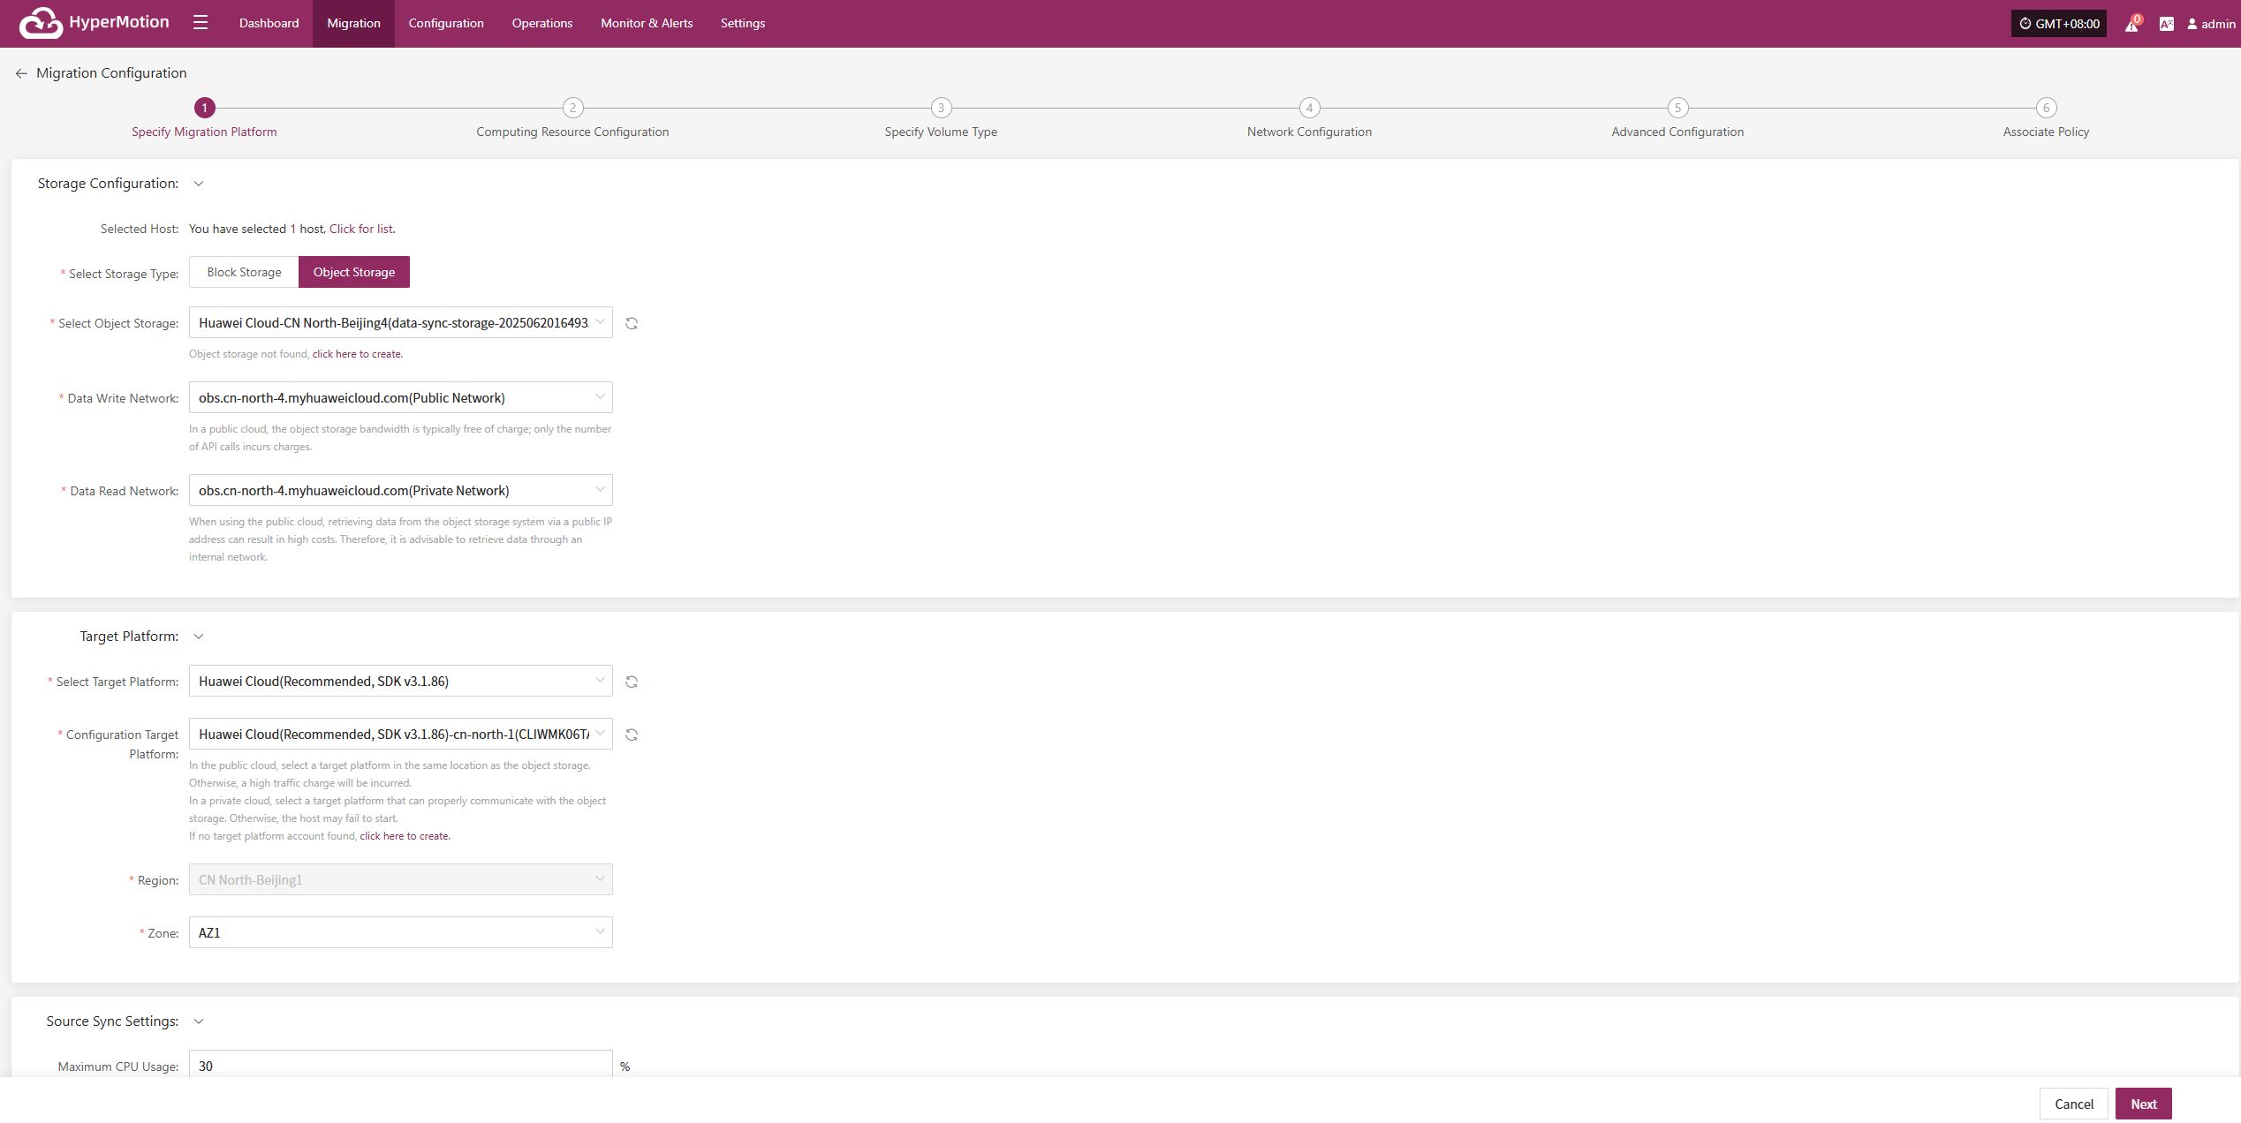This screenshot has height=1123, width=2241.
Task: Open the Zone AZ1 dropdown
Action: (x=400, y=933)
